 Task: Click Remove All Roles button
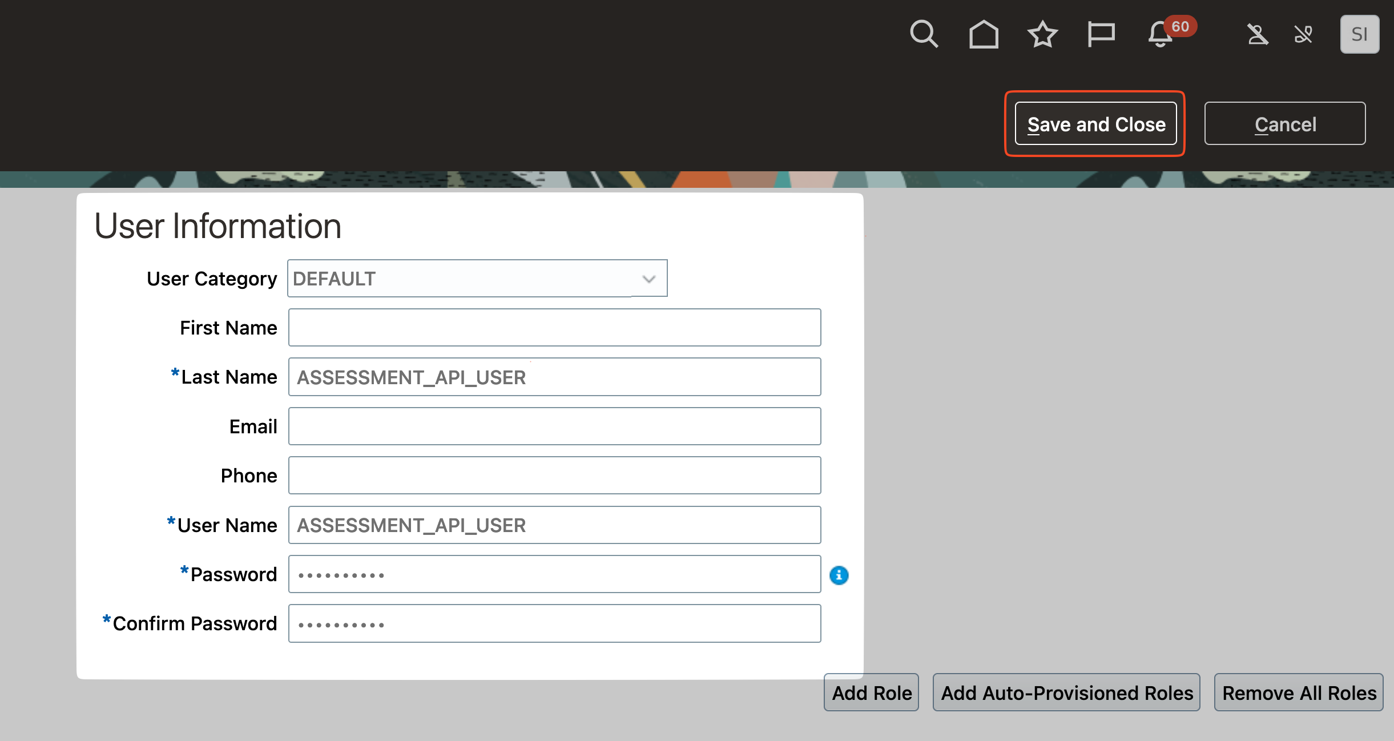pos(1299,692)
